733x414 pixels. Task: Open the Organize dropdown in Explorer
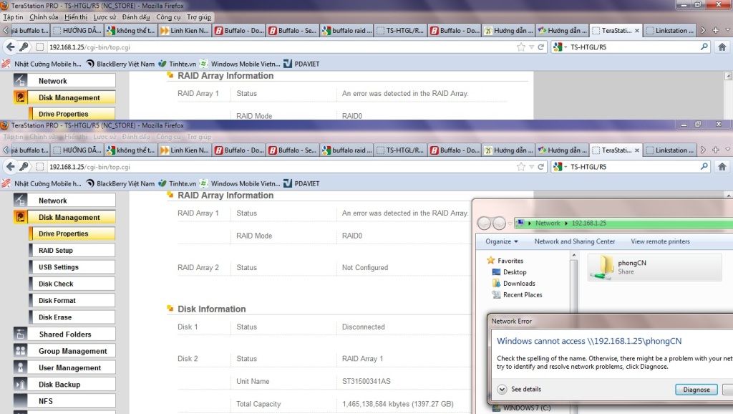[502, 241]
